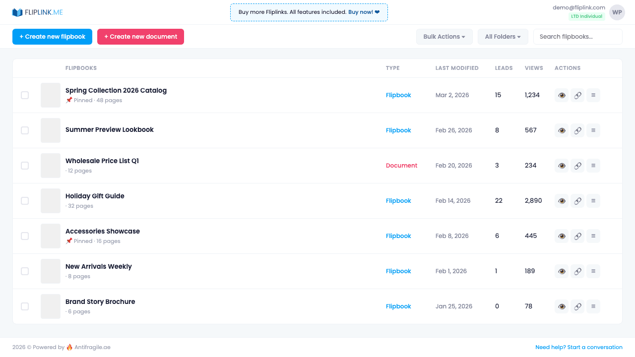The image size is (635, 357).
Task: Open actions menu for Brand Story Brochure
Action: click(x=593, y=306)
